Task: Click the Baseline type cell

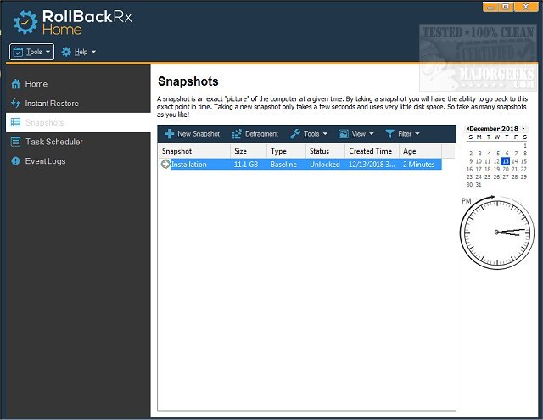Action: point(283,164)
